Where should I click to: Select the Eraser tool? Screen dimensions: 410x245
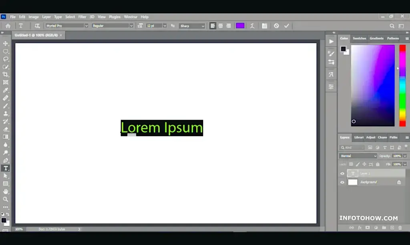point(6,129)
